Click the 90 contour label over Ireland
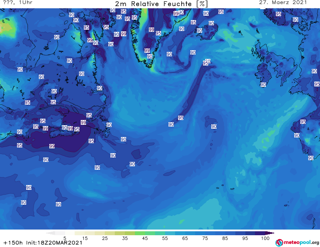 [263, 84]
